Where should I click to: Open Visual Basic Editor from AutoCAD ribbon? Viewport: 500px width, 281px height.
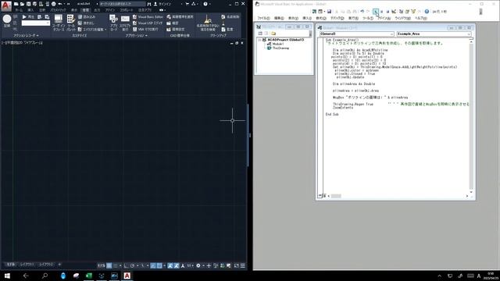[148, 16]
